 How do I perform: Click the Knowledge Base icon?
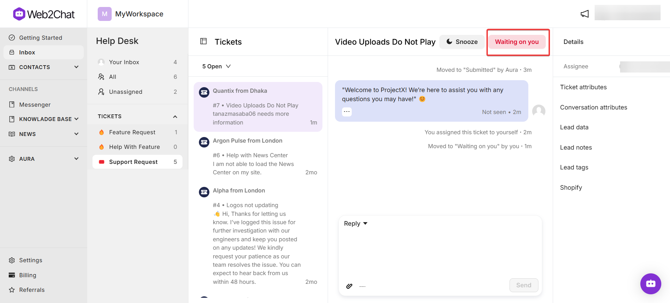12,119
